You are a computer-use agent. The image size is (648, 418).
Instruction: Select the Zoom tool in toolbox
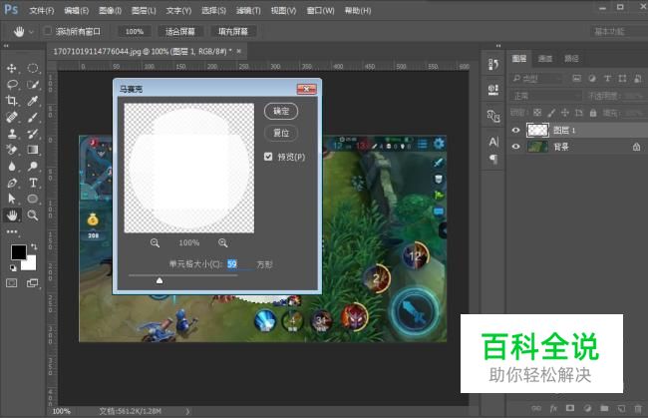click(33, 215)
